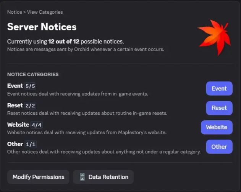This screenshot has height=192, width=241.
Task: Open the Website notices button
Action: [x=217, y=127]
